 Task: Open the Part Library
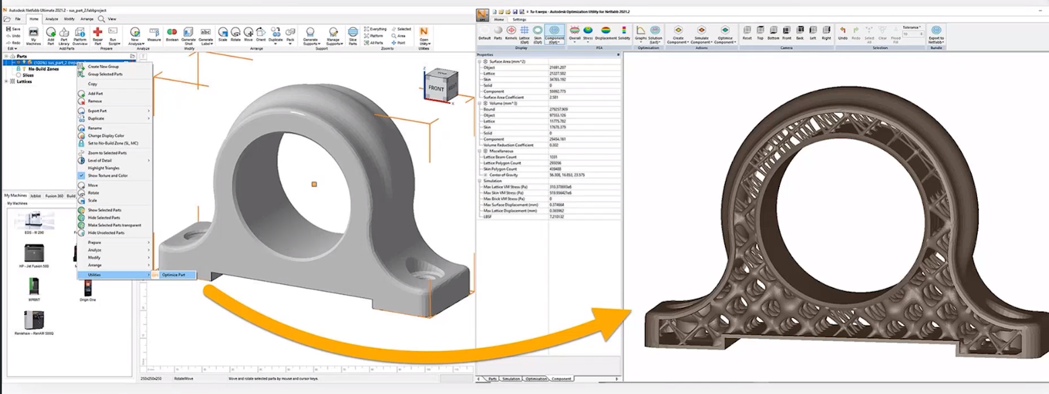pos(64,36)
